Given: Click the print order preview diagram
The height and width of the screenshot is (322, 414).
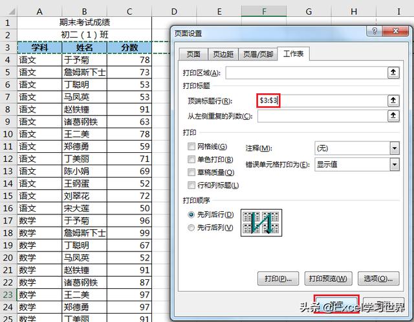Looking at the screenshot, I should click(x=261, y=223).
